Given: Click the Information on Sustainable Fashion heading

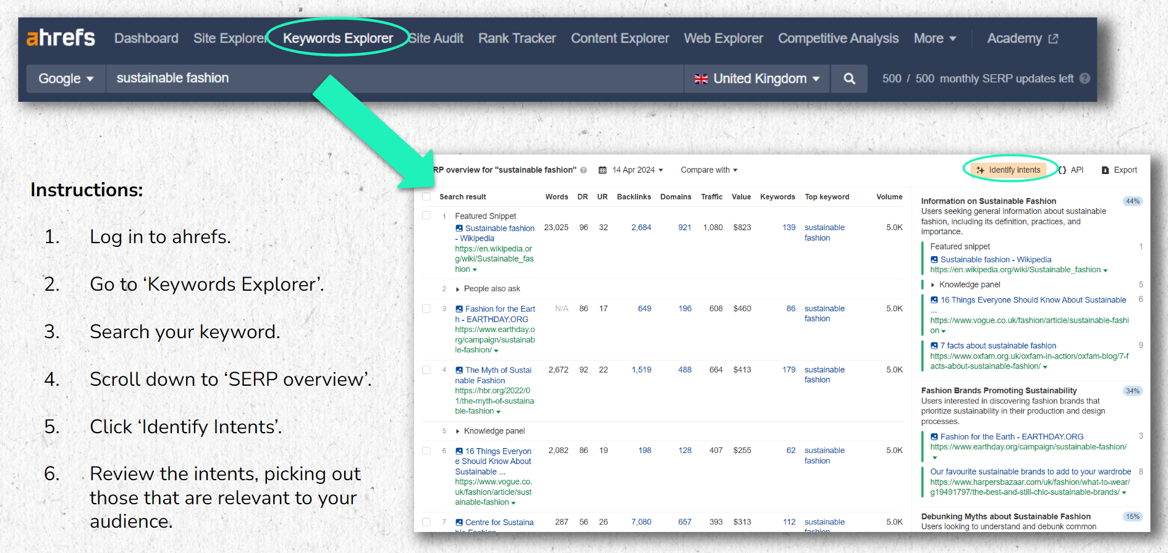Looking at the screenshot, I should pyautogui.click(x=988, y=201).
